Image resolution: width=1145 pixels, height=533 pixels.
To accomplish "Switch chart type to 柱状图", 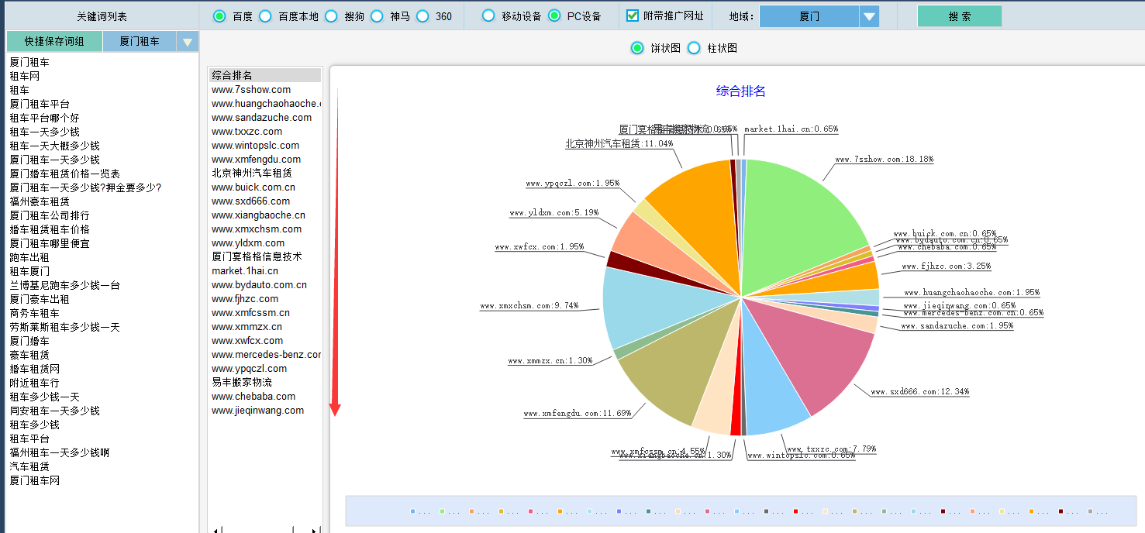I will pyautogui.click(x=695, y=48).
